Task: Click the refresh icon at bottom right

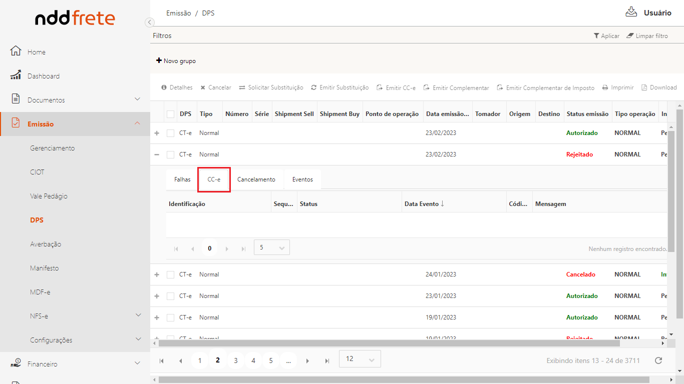Action: coord(658,360)
